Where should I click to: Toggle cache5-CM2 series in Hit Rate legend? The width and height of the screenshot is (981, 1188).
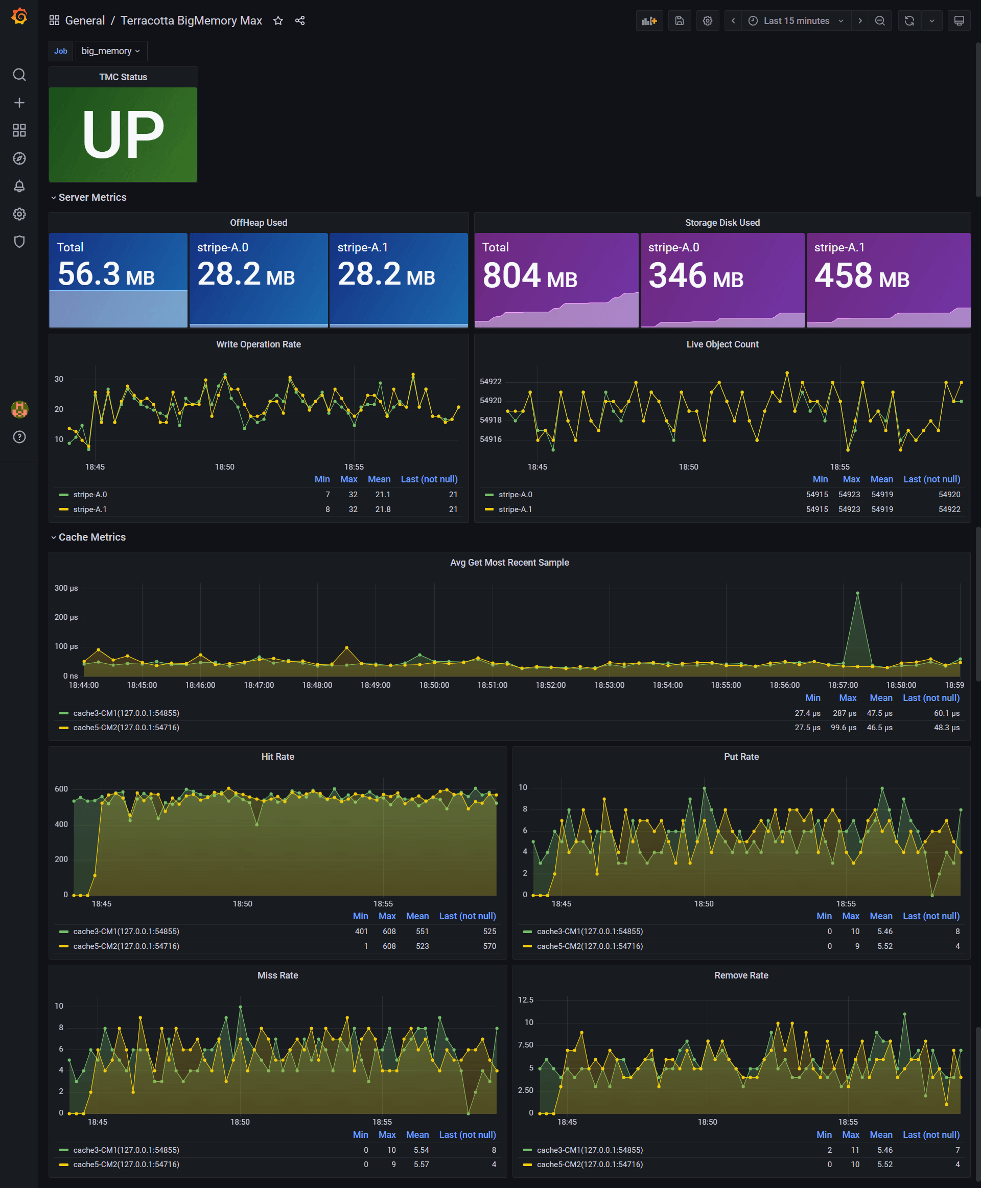[x=126, y=946]
